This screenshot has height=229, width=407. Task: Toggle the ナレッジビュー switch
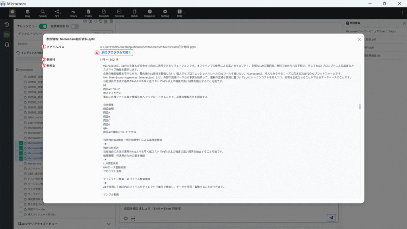[43, 26]
